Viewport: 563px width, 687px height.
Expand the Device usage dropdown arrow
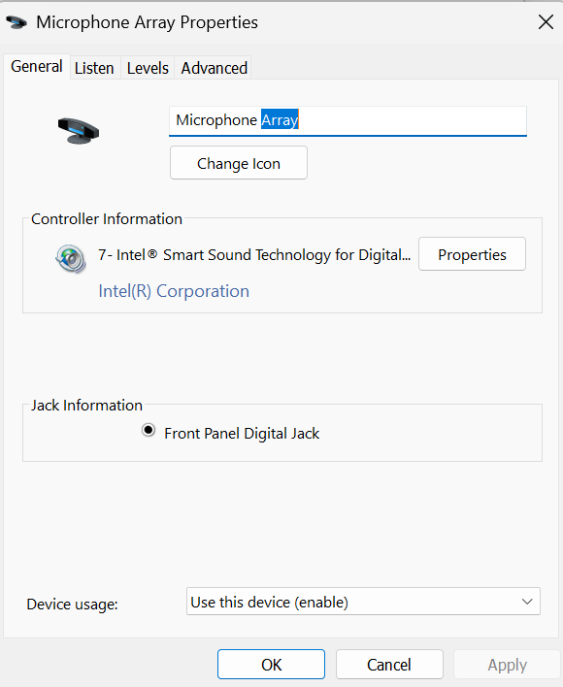[x=527, y=602]
